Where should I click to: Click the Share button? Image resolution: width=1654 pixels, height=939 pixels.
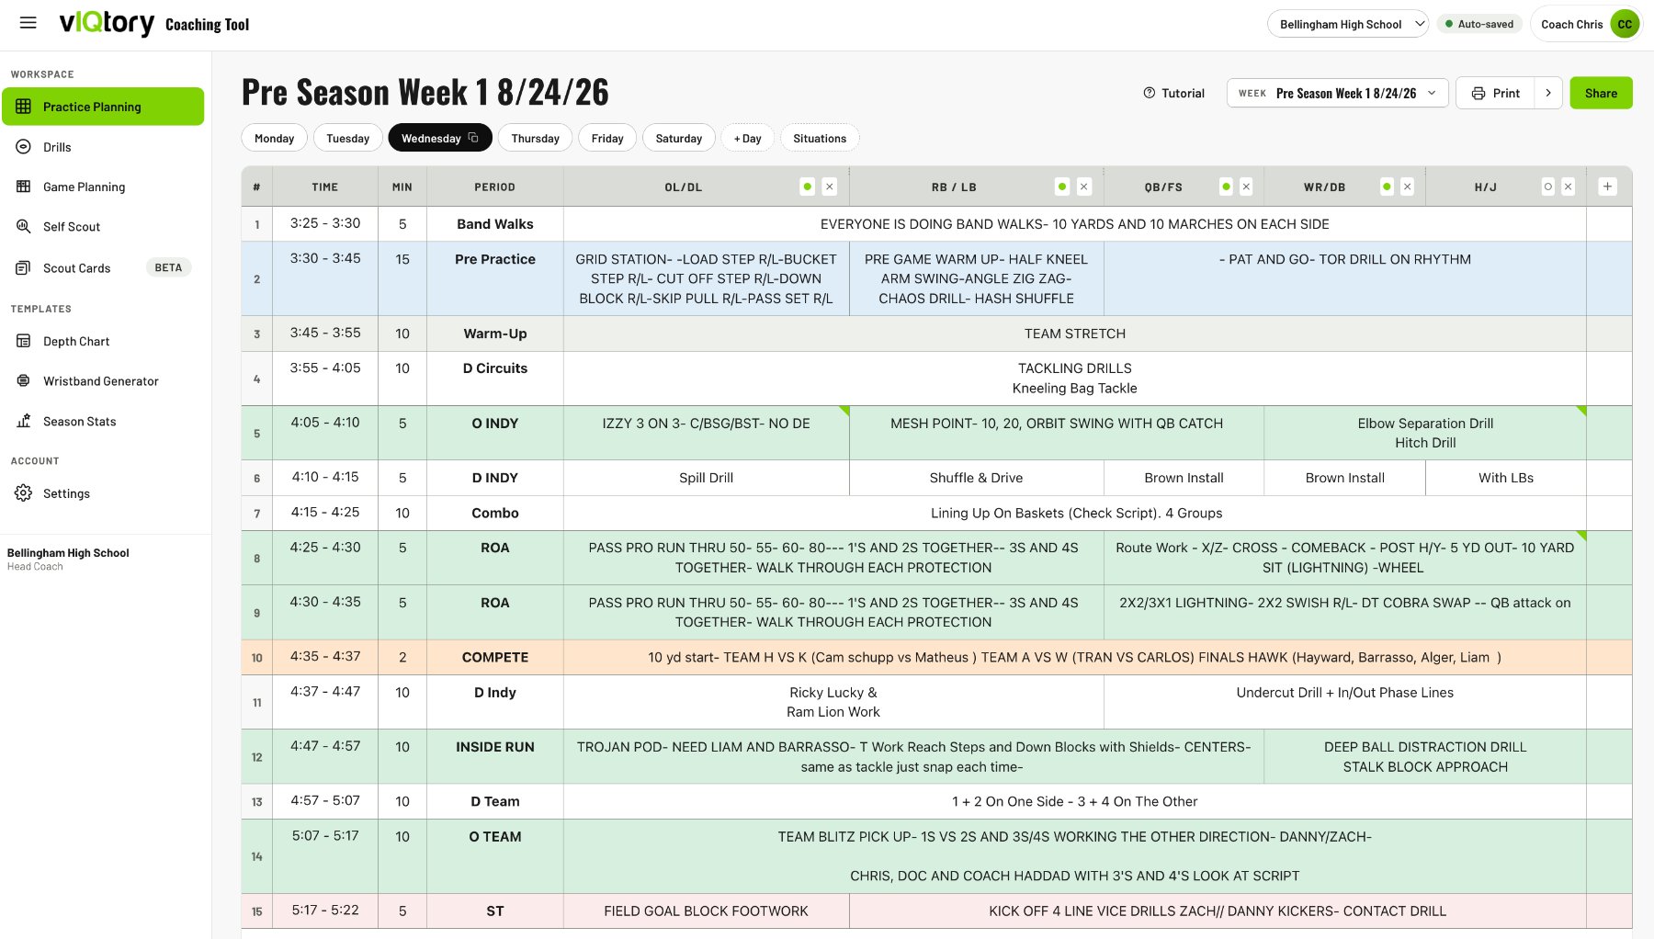pyautogui.click(x=1601, y=93)
